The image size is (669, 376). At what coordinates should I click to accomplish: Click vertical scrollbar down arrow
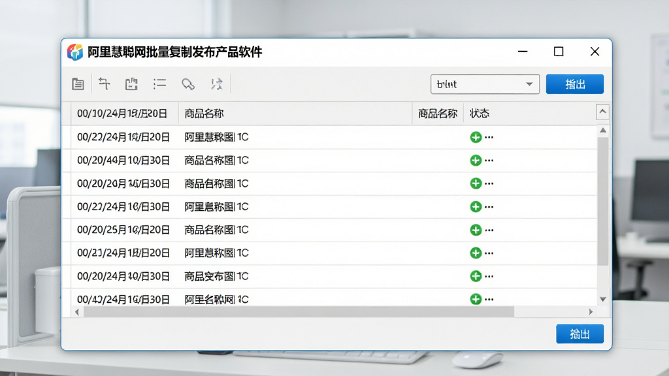[603, 299]
